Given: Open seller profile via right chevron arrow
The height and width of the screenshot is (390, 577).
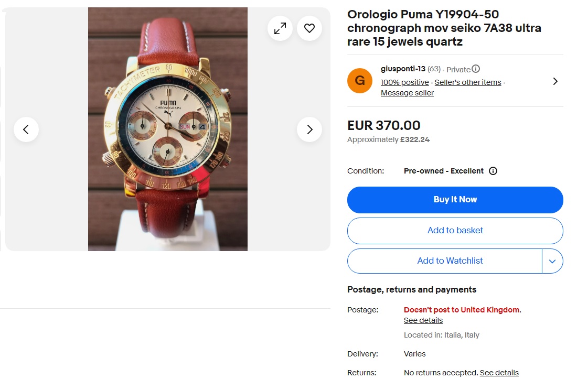Looking at the screenshot, I should tap(555, 81).
